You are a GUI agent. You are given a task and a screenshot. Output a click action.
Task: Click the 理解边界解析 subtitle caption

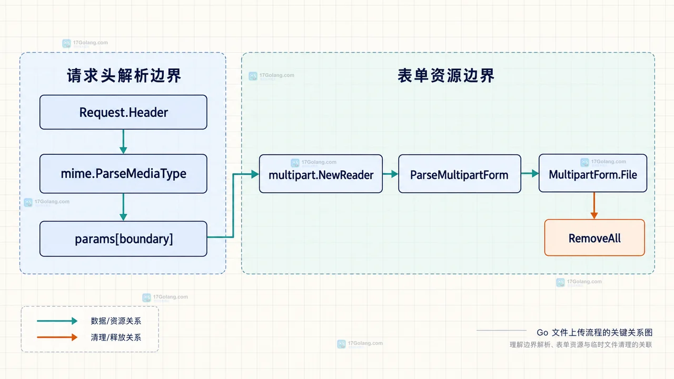(x=581, y=345)
